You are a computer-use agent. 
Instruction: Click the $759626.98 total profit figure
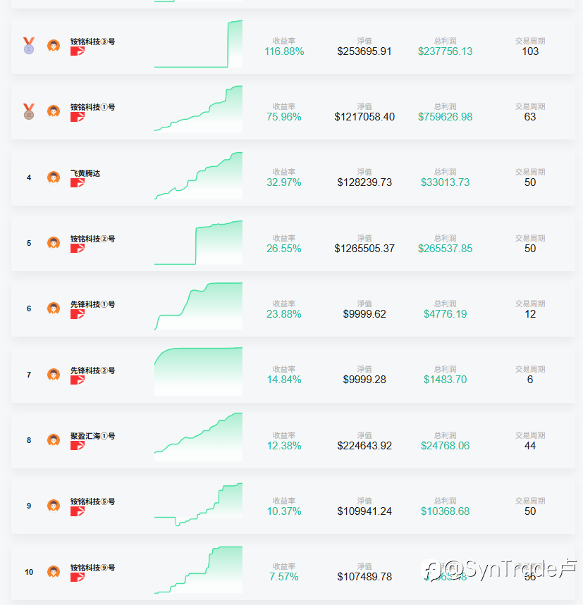(445, 117)
